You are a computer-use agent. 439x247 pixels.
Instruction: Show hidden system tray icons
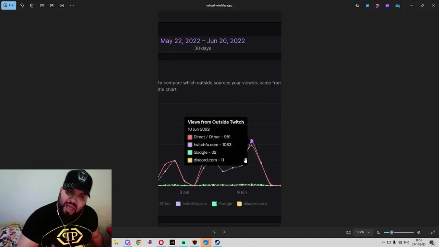[383, 243]
